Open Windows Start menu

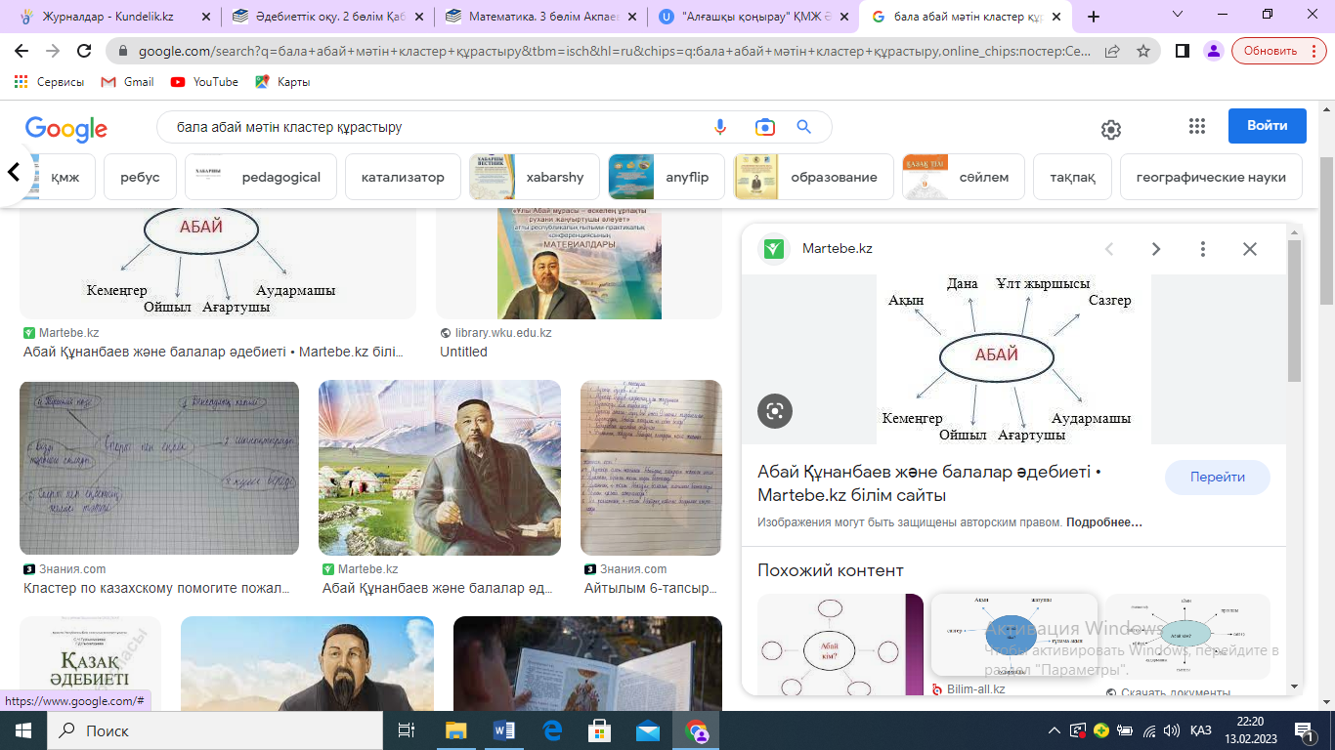click(x=22, y=730)
